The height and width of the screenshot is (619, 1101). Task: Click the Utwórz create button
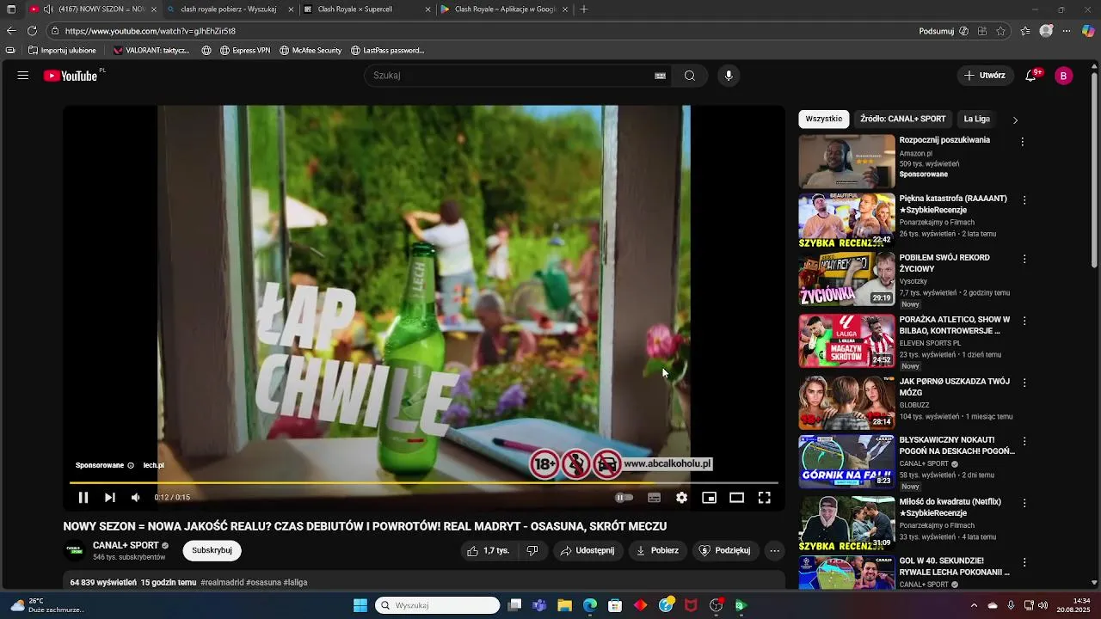click(x=985, y=76)
